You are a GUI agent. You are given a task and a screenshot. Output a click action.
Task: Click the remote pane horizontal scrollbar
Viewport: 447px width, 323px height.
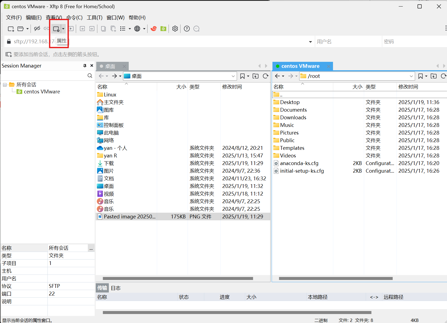pos(336,278)
